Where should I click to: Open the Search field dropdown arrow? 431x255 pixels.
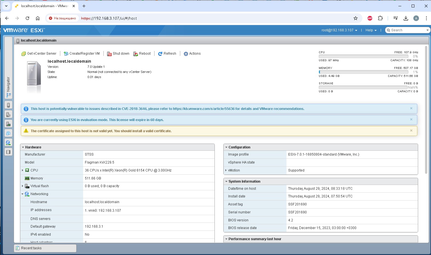427,30
